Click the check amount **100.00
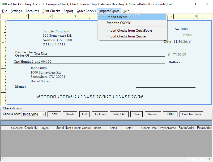213x162 pixels. 179,54
